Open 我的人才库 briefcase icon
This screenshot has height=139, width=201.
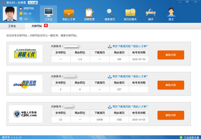pos(69,13)
